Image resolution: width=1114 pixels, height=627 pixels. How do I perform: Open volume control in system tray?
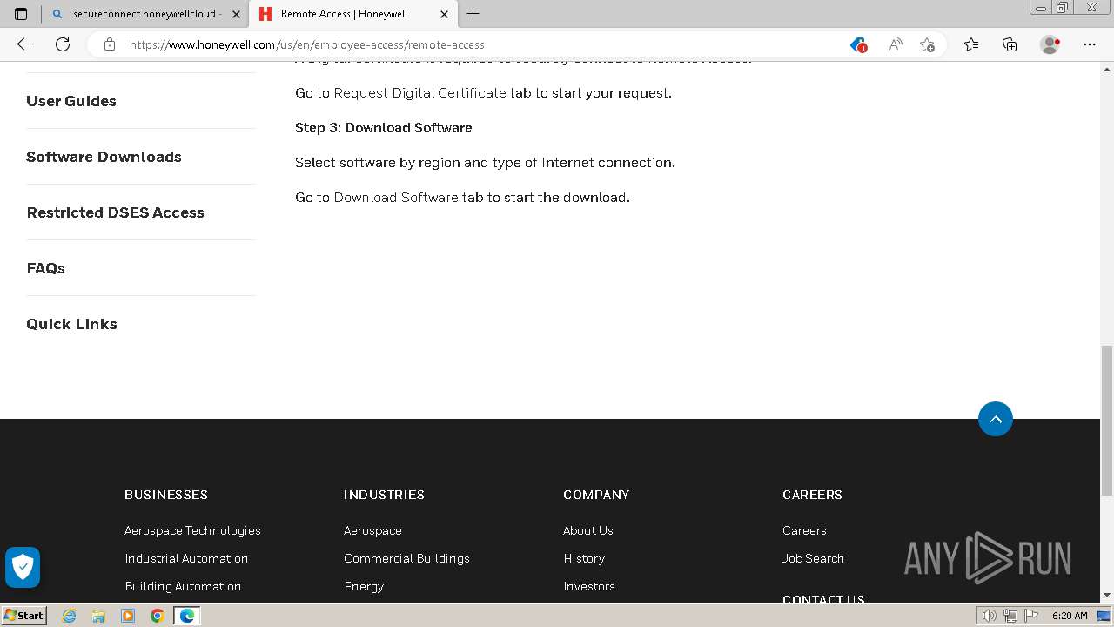[990, 616]
